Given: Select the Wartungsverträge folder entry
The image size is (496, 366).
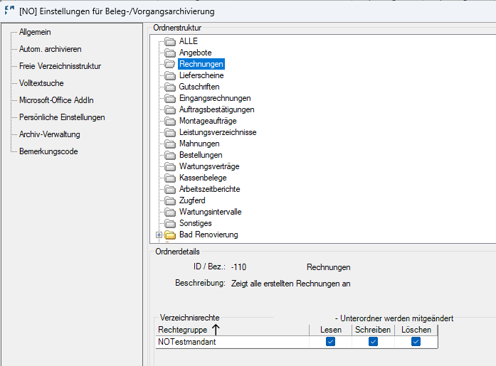Looking at the screenshot, I should (209, 166).
